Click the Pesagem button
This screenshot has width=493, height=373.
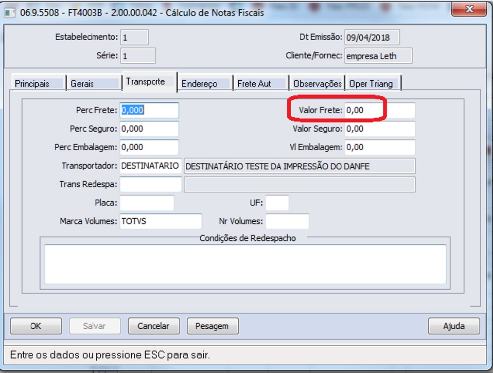click(212, 326)
